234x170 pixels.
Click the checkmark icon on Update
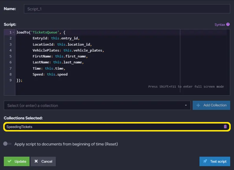pos(9,161)
